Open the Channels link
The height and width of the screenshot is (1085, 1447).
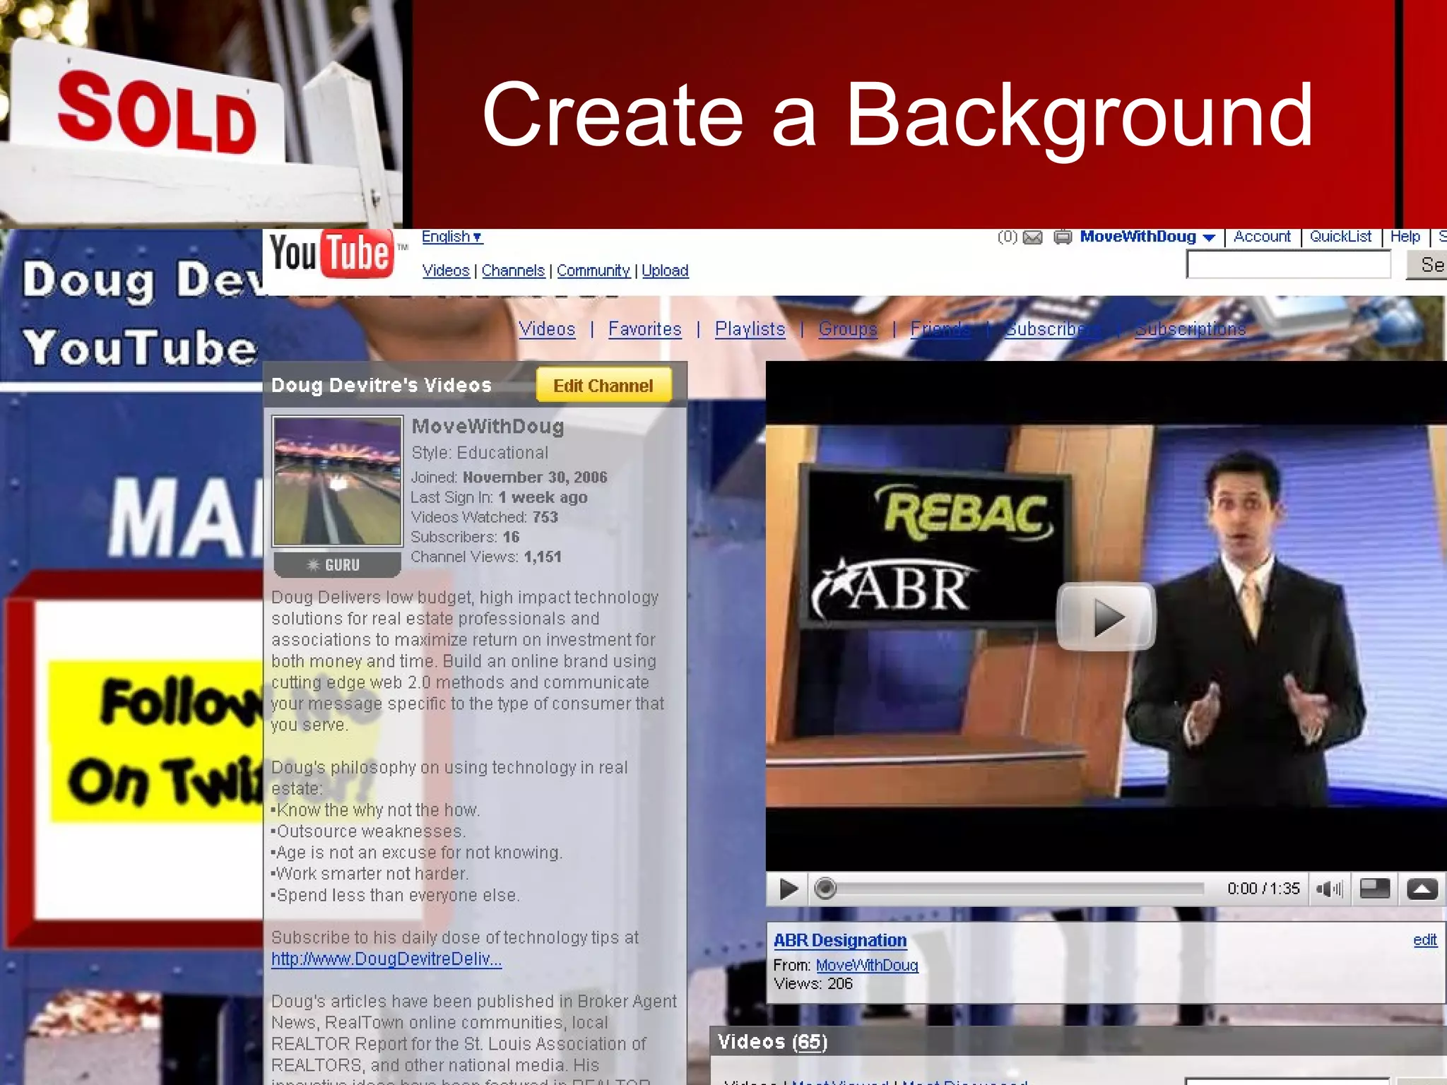tap(513, 271)
